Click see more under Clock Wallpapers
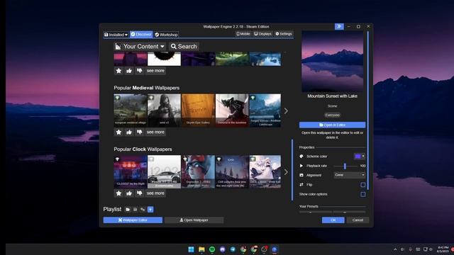 [x=155, y=193]
